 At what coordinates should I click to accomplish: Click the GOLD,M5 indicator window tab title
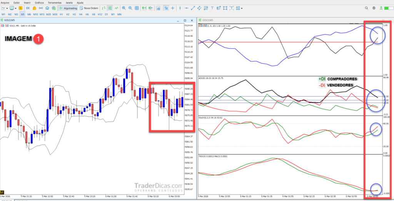click(208, 20)
